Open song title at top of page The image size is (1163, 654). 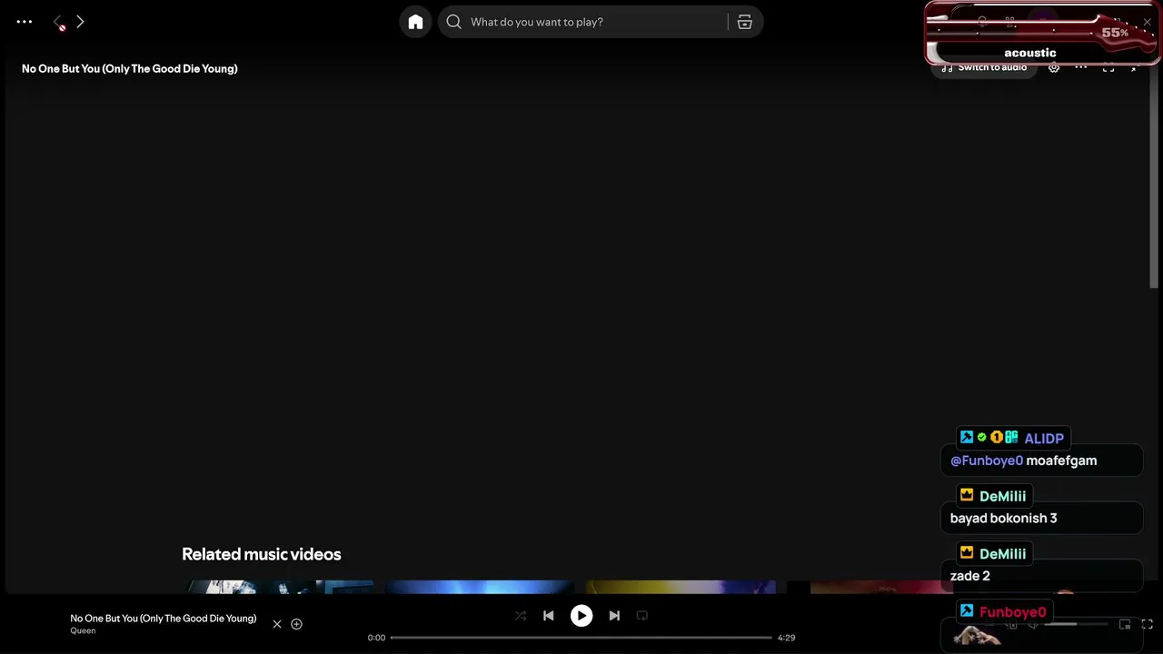(x=130, y=68)
